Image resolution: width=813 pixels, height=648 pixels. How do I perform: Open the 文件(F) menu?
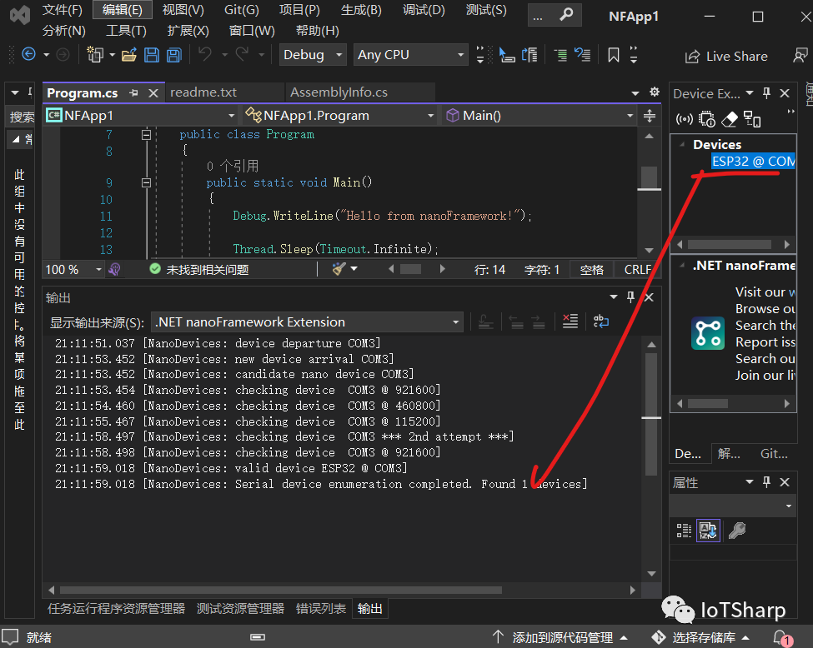coord(63,10)
